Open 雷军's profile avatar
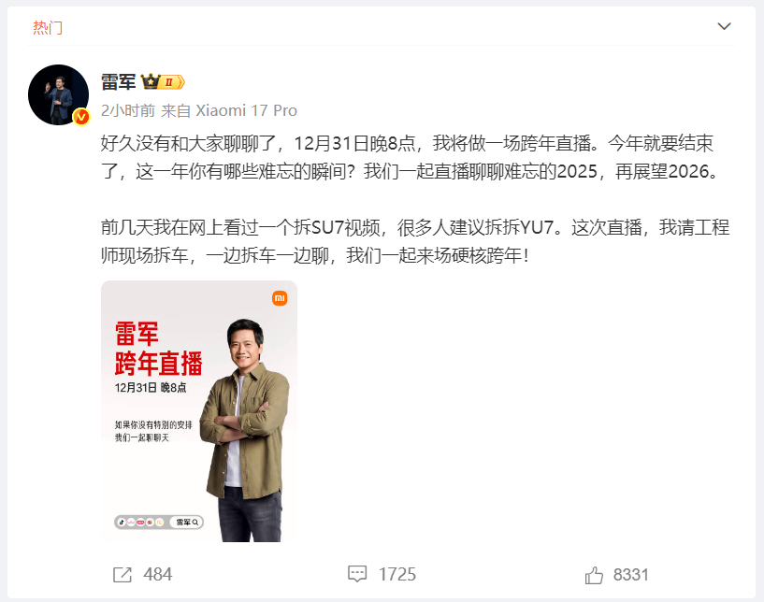Viewport: 764px width, 602px height. (x=59, y=94)
